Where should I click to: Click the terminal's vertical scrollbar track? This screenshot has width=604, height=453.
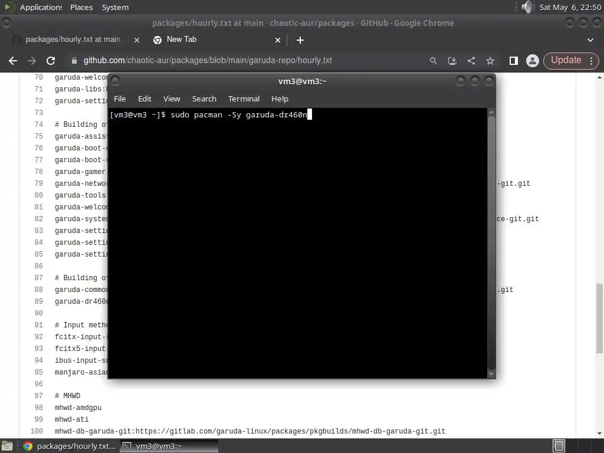(491, 242)
